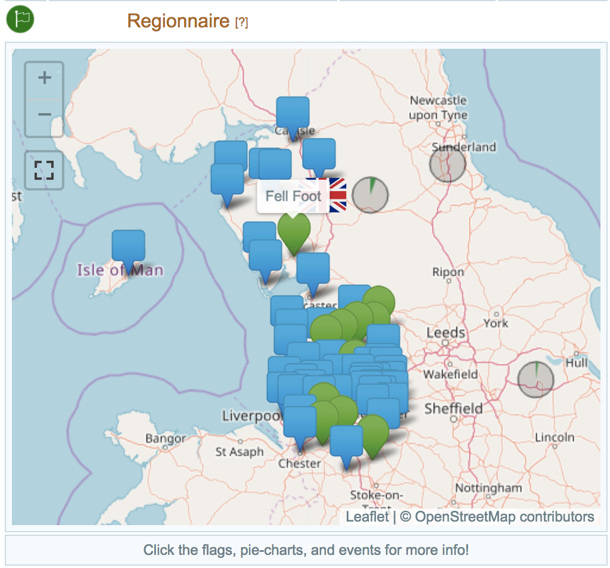610x568 pixels.
Task: Open the OpenStreetMap contributors link
Action: [504, 516]
